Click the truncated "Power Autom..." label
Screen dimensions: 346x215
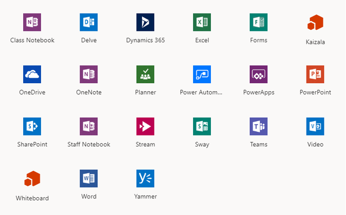tap(201, 92)
